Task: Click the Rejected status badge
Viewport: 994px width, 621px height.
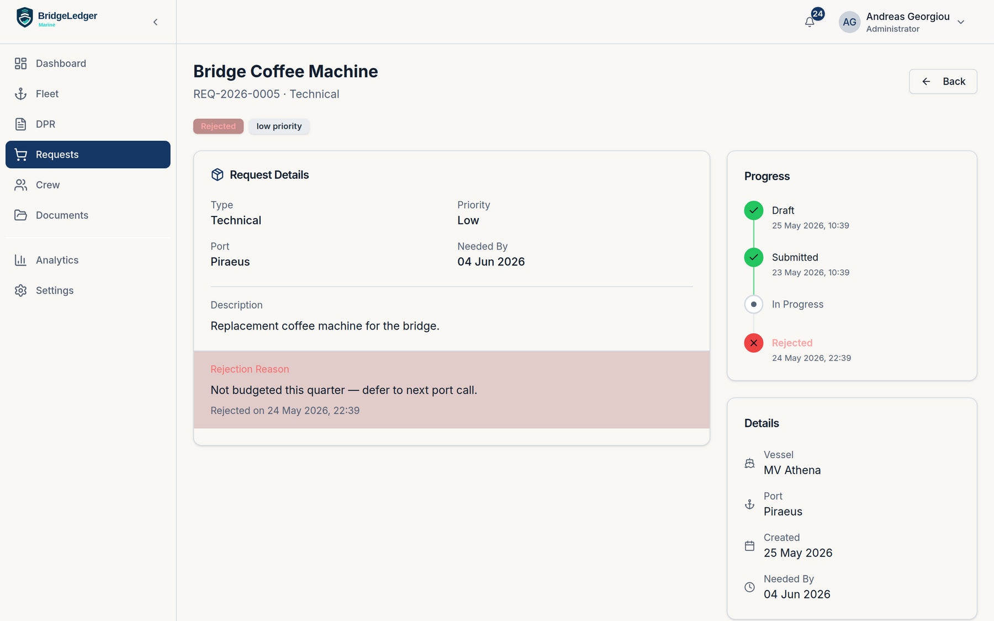Action: tap(218, 126)
